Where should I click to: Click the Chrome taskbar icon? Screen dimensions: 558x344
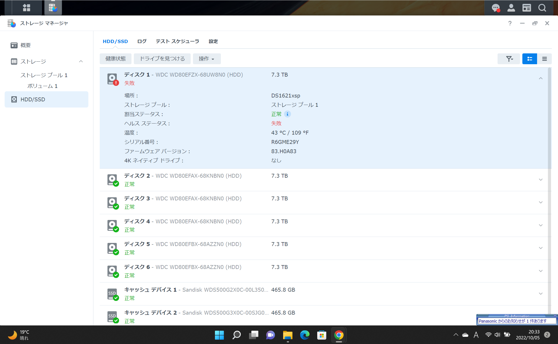[339, 335]
